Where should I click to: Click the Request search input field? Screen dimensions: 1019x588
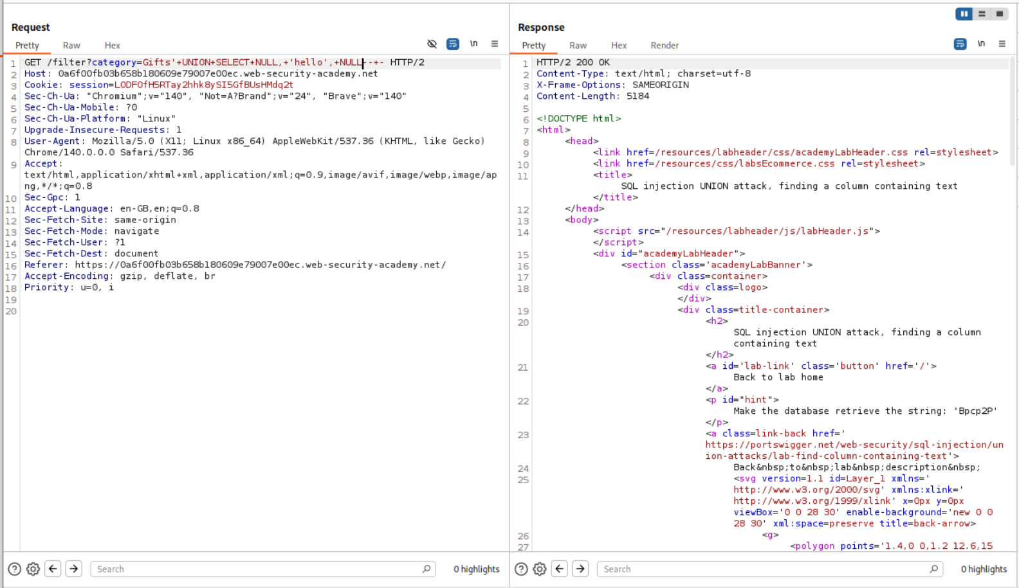pyautogui.click(x=257, y=569)
